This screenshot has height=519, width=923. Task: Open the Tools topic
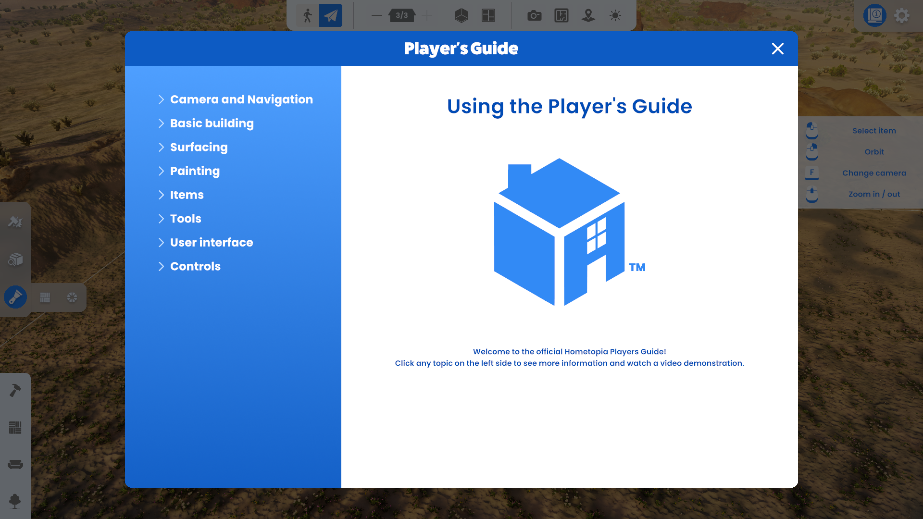coord(186,219)
